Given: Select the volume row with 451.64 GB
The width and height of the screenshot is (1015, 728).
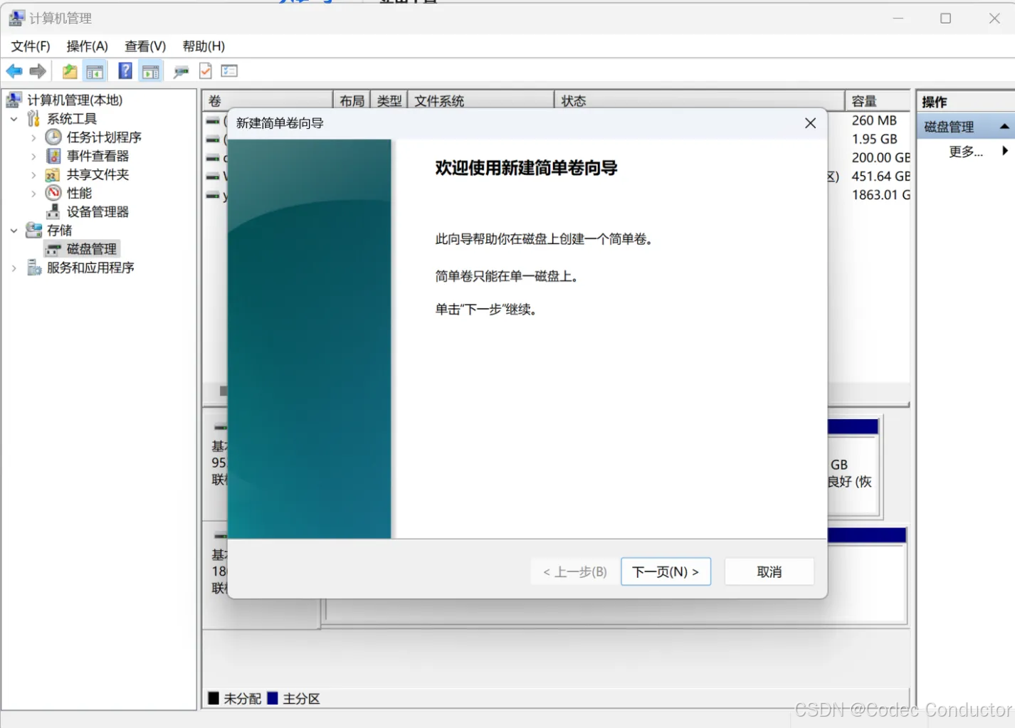Looking at the screenshot, I should 880,176.
